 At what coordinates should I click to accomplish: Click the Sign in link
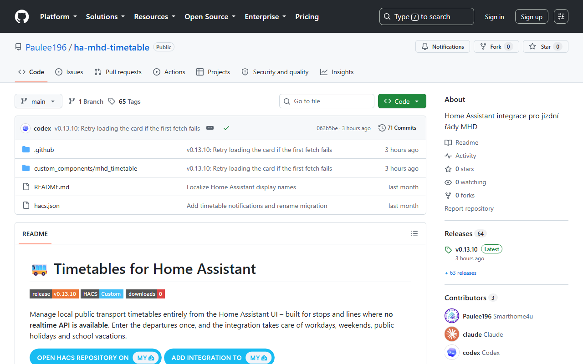coord(494,17)
